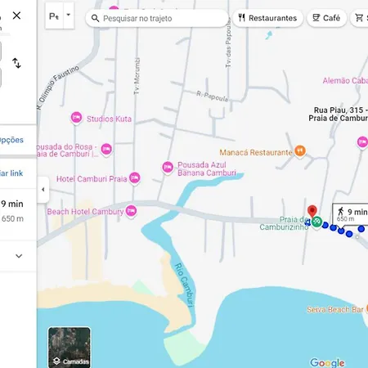Click the Beach Hotel Cambury pin
This screenshot has width=368, height=368.
click(x=131, y=211)
